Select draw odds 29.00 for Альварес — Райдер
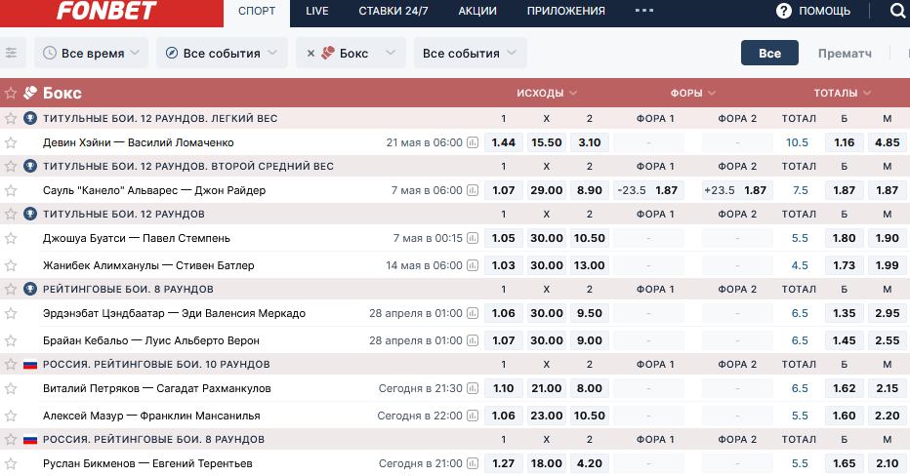 547,190
